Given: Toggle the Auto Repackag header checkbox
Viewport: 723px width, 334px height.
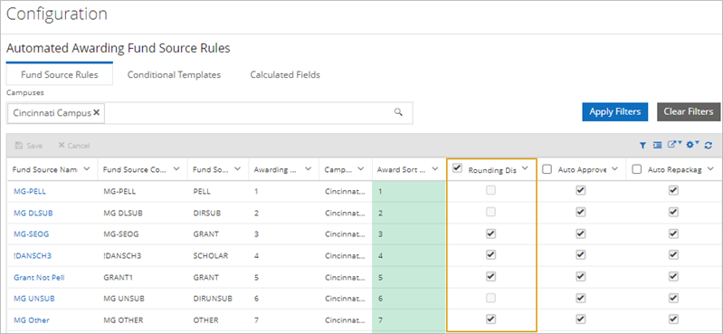Looking at the screenshot, I should pos(637,169).
